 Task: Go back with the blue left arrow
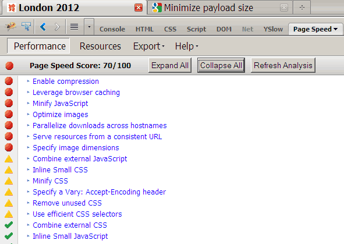click(x=43, y=27)
